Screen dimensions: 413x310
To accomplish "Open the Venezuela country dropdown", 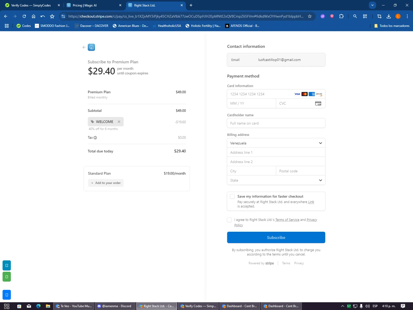I will [276, 143].
